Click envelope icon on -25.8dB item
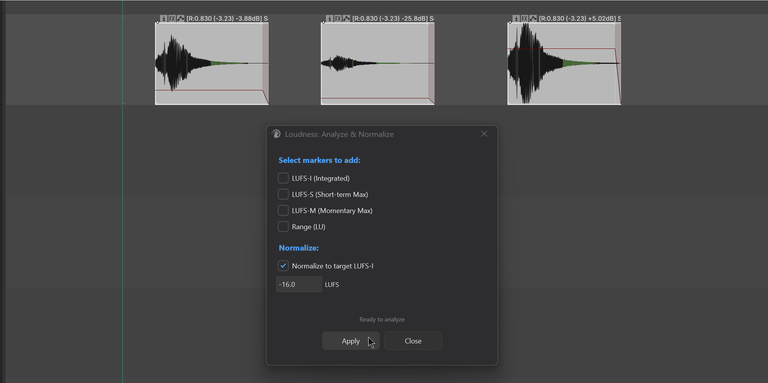768x383 pixels. click(346, 18)
